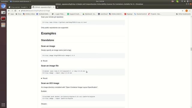The width and height of the screenshot is (192, 108).
Task: Reload the GitHub page
Action: [x=15, y=11]
